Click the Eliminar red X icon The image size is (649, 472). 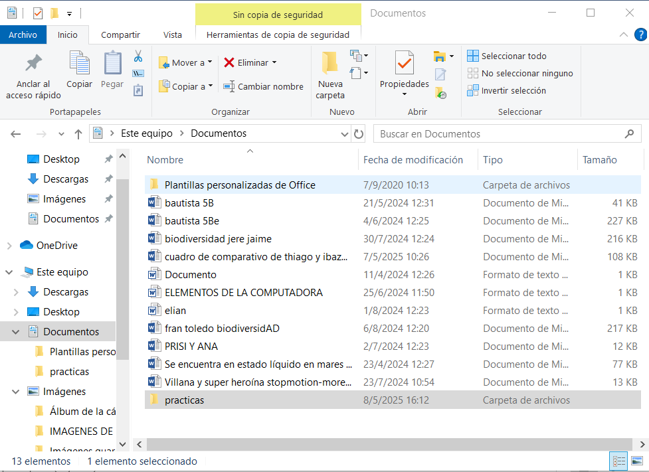click(x=229, y=62)
